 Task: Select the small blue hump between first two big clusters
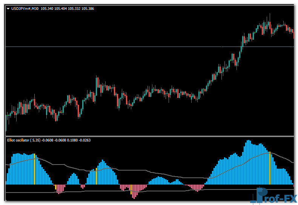(73, 179)
